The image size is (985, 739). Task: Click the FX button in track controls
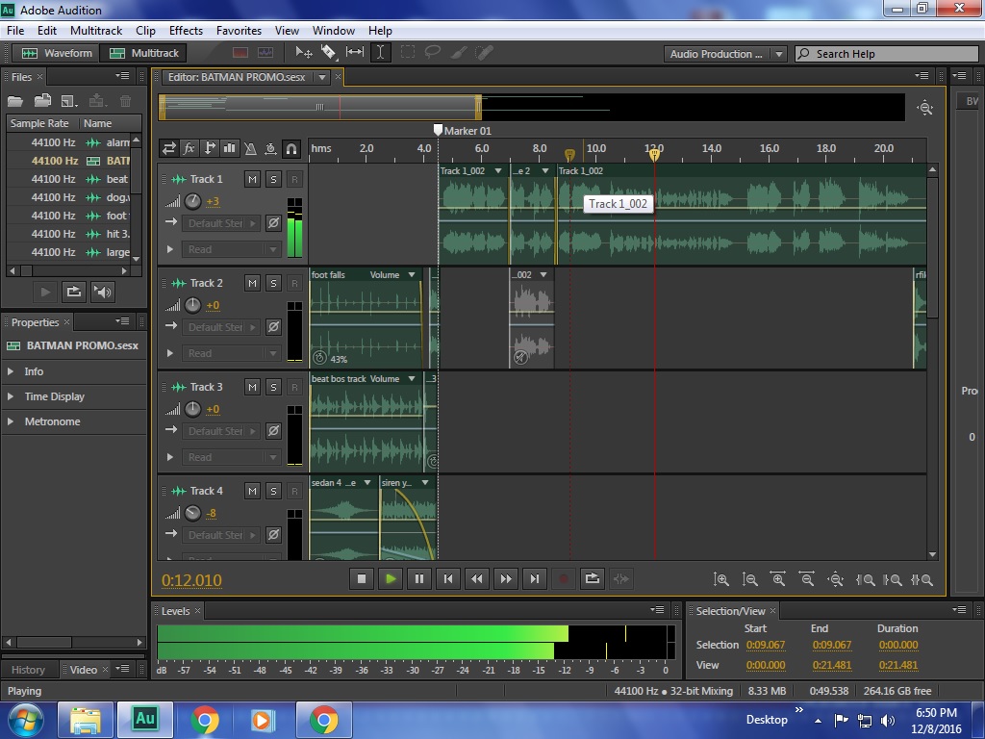[189, 148]
